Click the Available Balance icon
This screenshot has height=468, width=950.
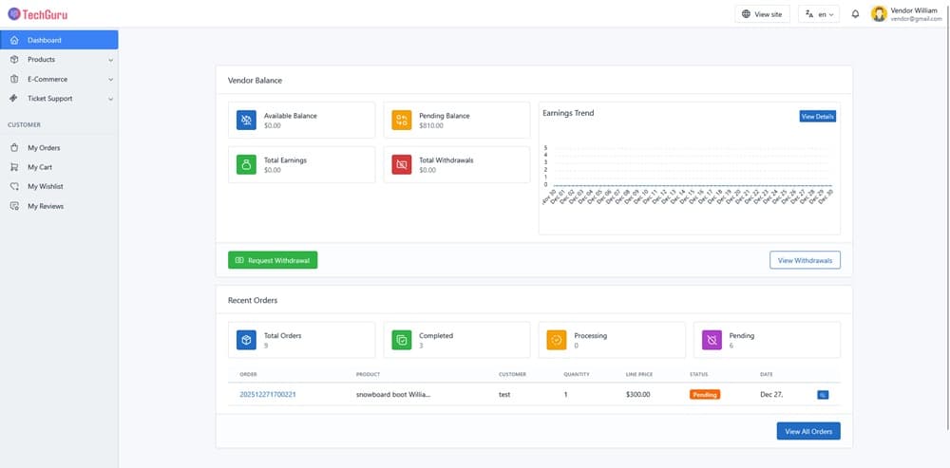tap(246, 120)
